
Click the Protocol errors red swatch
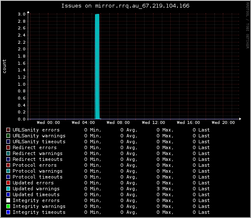tap(8, 165)
